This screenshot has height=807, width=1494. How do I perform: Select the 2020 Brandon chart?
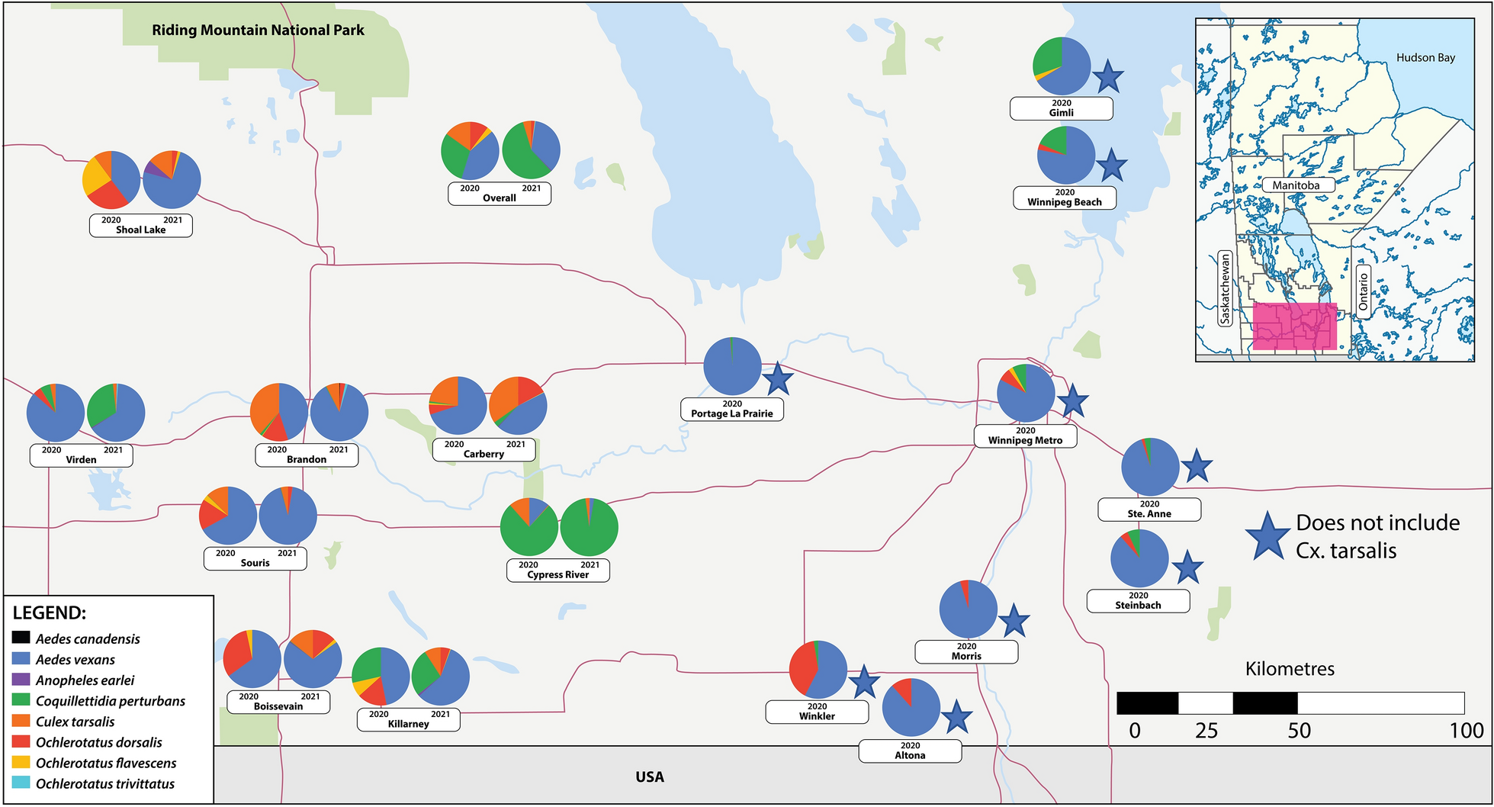coord(278,412)
